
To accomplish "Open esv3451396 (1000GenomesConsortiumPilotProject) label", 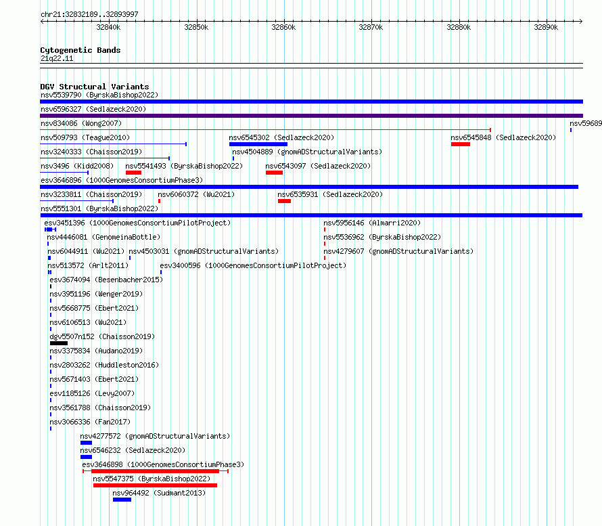I will point(137,223).
